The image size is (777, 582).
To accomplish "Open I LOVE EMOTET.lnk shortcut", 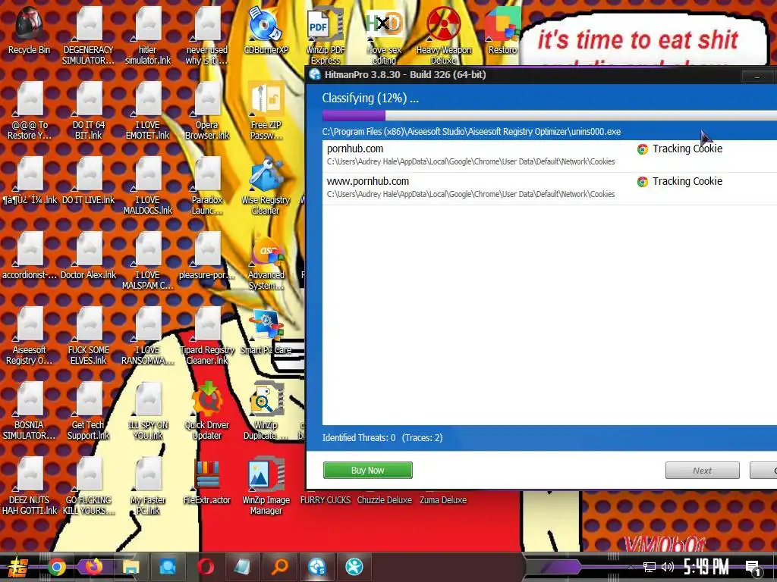I will point(148,111).
